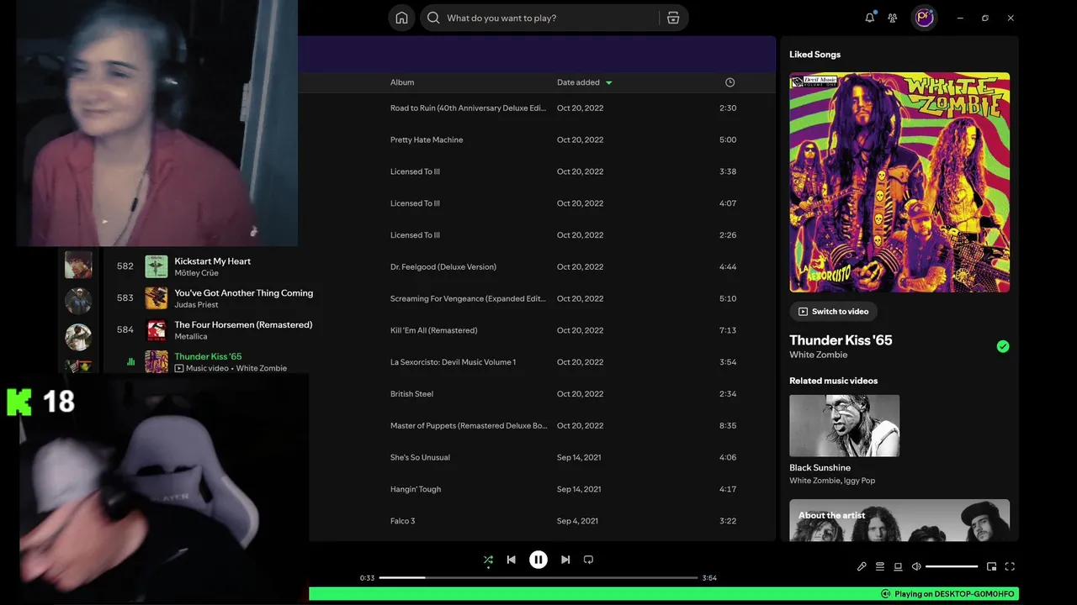Play Black Sunshine video thumbnail
The image size is (1077, 605).
(x=844, y=426)
